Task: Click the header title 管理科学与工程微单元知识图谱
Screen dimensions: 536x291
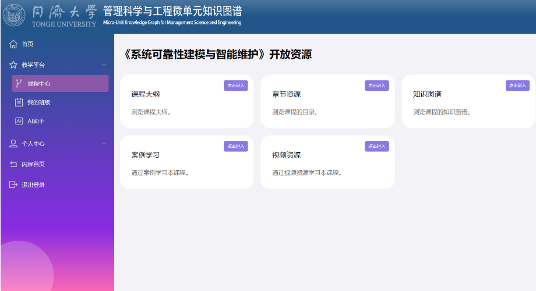Action: (172, 11)
